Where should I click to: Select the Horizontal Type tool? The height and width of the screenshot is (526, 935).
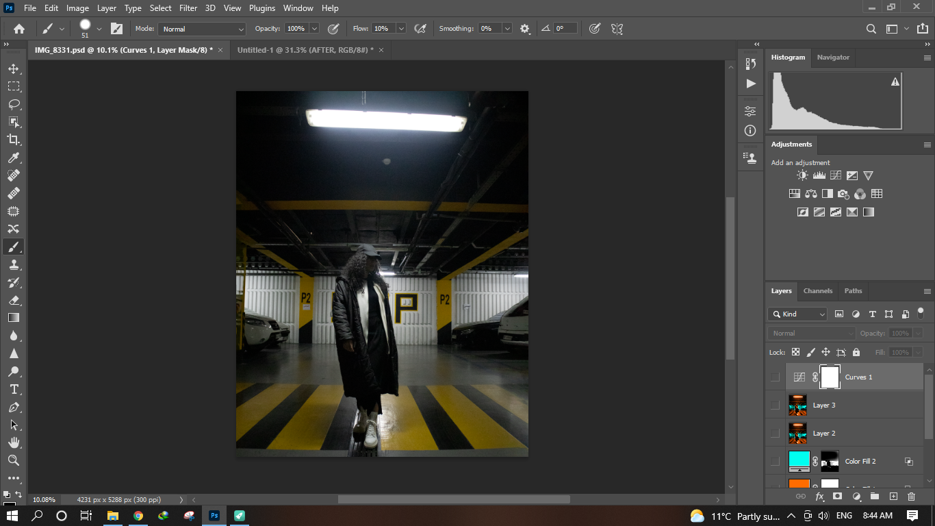pyautogui.click(x=14, y=389)
